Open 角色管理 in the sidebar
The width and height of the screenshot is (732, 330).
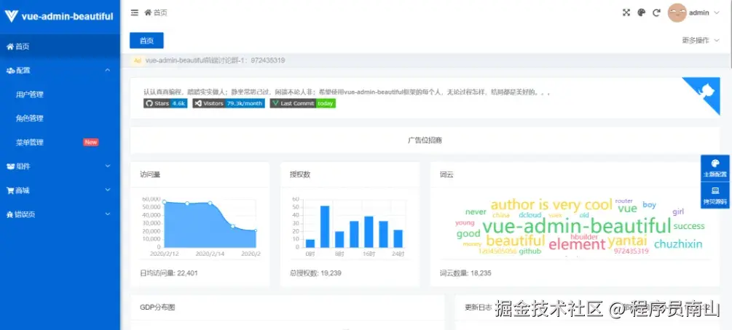point(60,118)
